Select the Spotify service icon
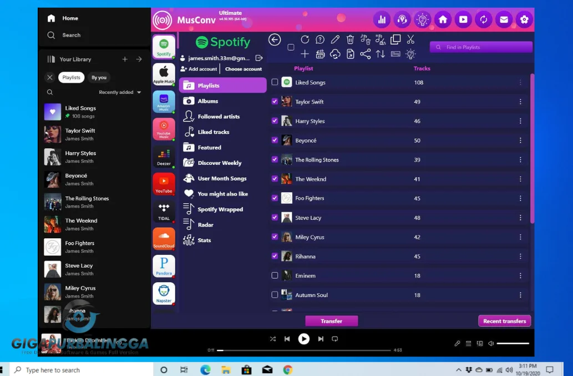 click(164, 47)
